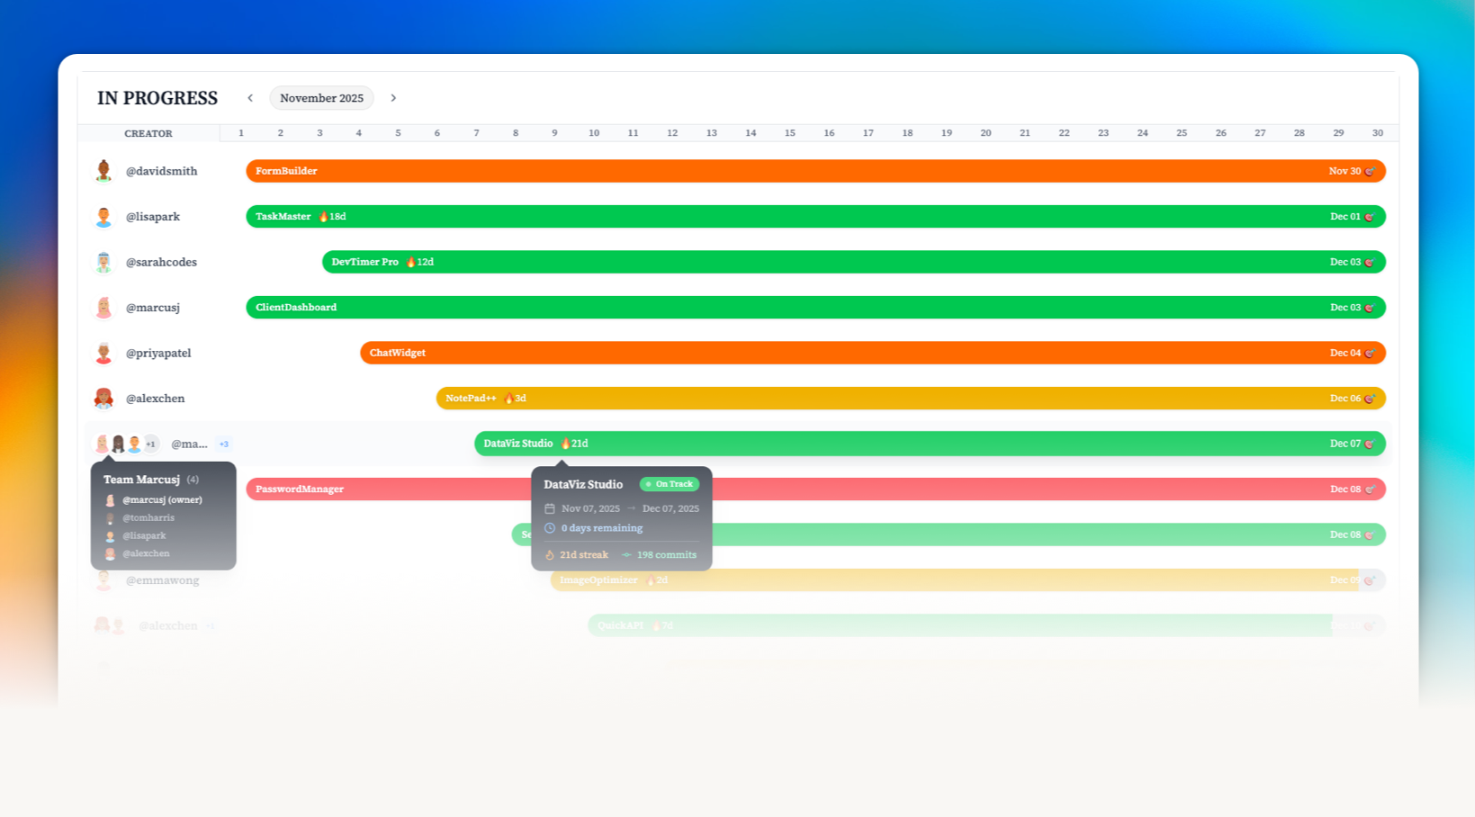Click the left chevron to view October
The width and height of the screenshot is (1475, 817).
point(250,98)
